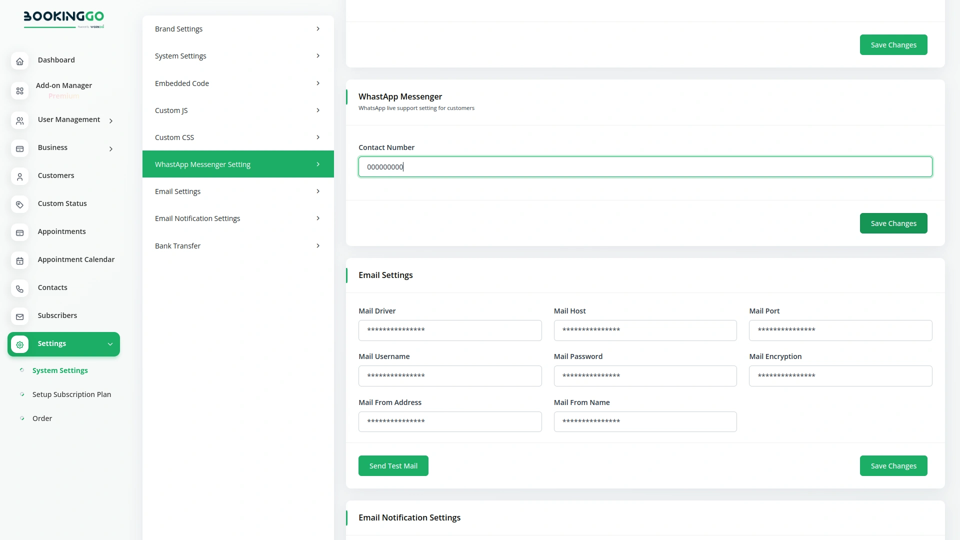Expand the User Management section
Viewport: 960px width, 540px height.
click(x=110, y=120)
